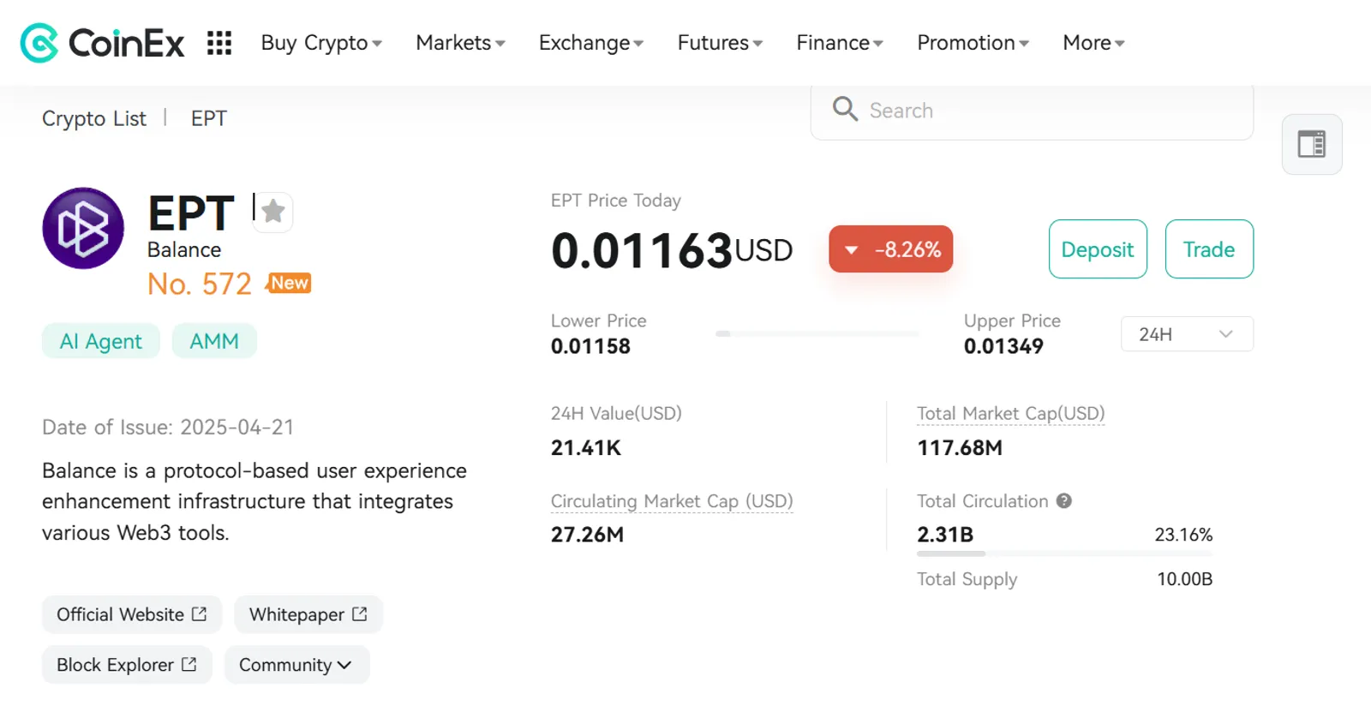Expand the Futures menu
The width and height of the screenshot is (1371, 718).
pyautogui.click(x=720, y=43)
